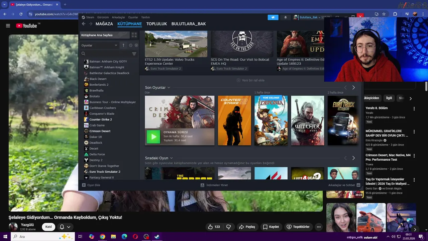
Task: Switch to the KÜTÜPHANE tab
Action: click(x=130, y=24)
